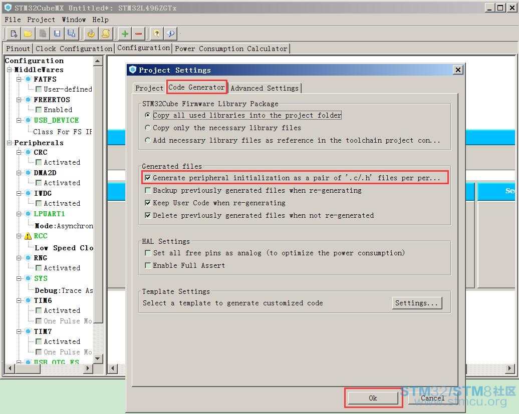Click the greyed-out Import Project icon
Screen dimensions: 519x414
click(43, 34)
